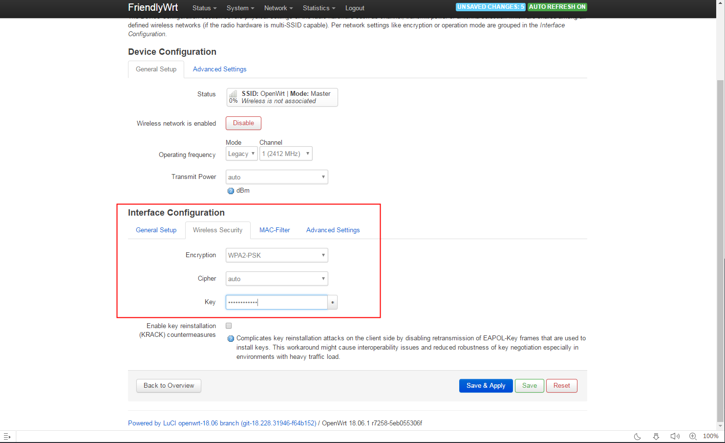
Task: Click the speaker sound icon
Action: (x=675, y=436)
